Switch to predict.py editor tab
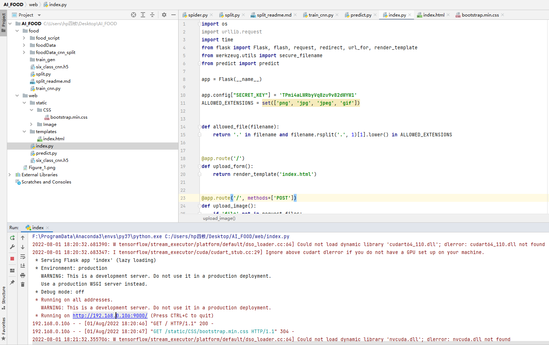This screenshot has width=549, height=345. click(x=361, y=15)
